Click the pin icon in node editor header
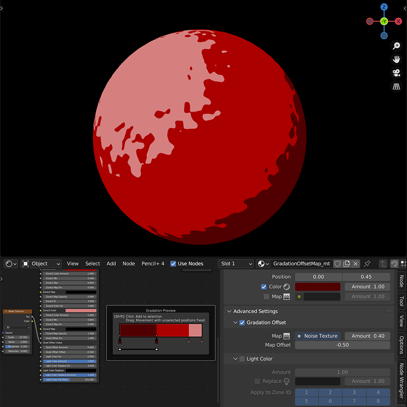The width and height of the screenshot is (407, 407). tap(367, 264)
